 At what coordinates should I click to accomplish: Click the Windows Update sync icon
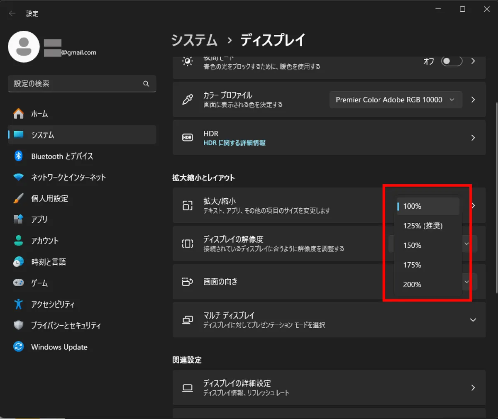(19, 346)
